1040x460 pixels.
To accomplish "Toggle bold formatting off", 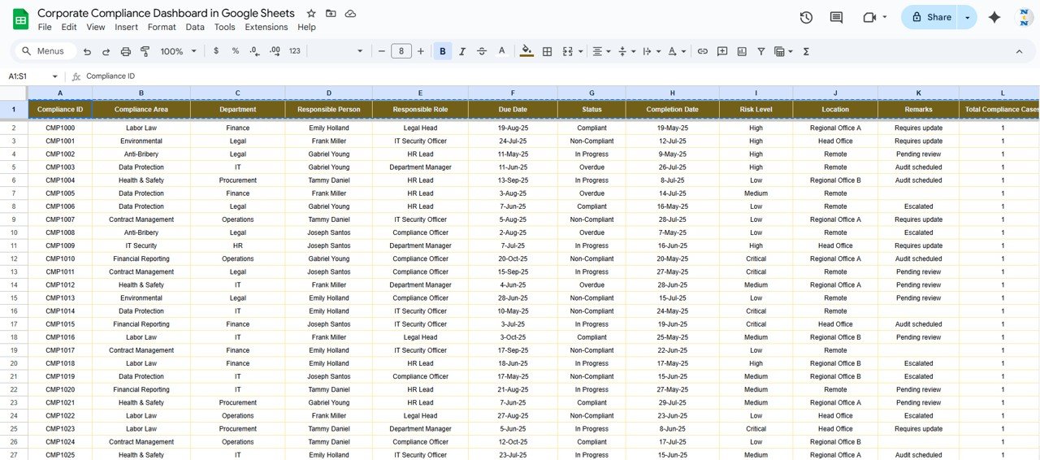I will [443, 51].
